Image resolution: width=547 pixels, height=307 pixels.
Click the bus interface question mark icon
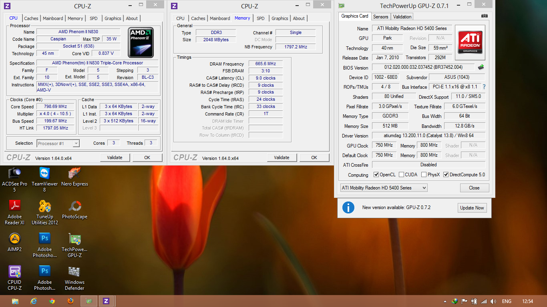[484, 87]
